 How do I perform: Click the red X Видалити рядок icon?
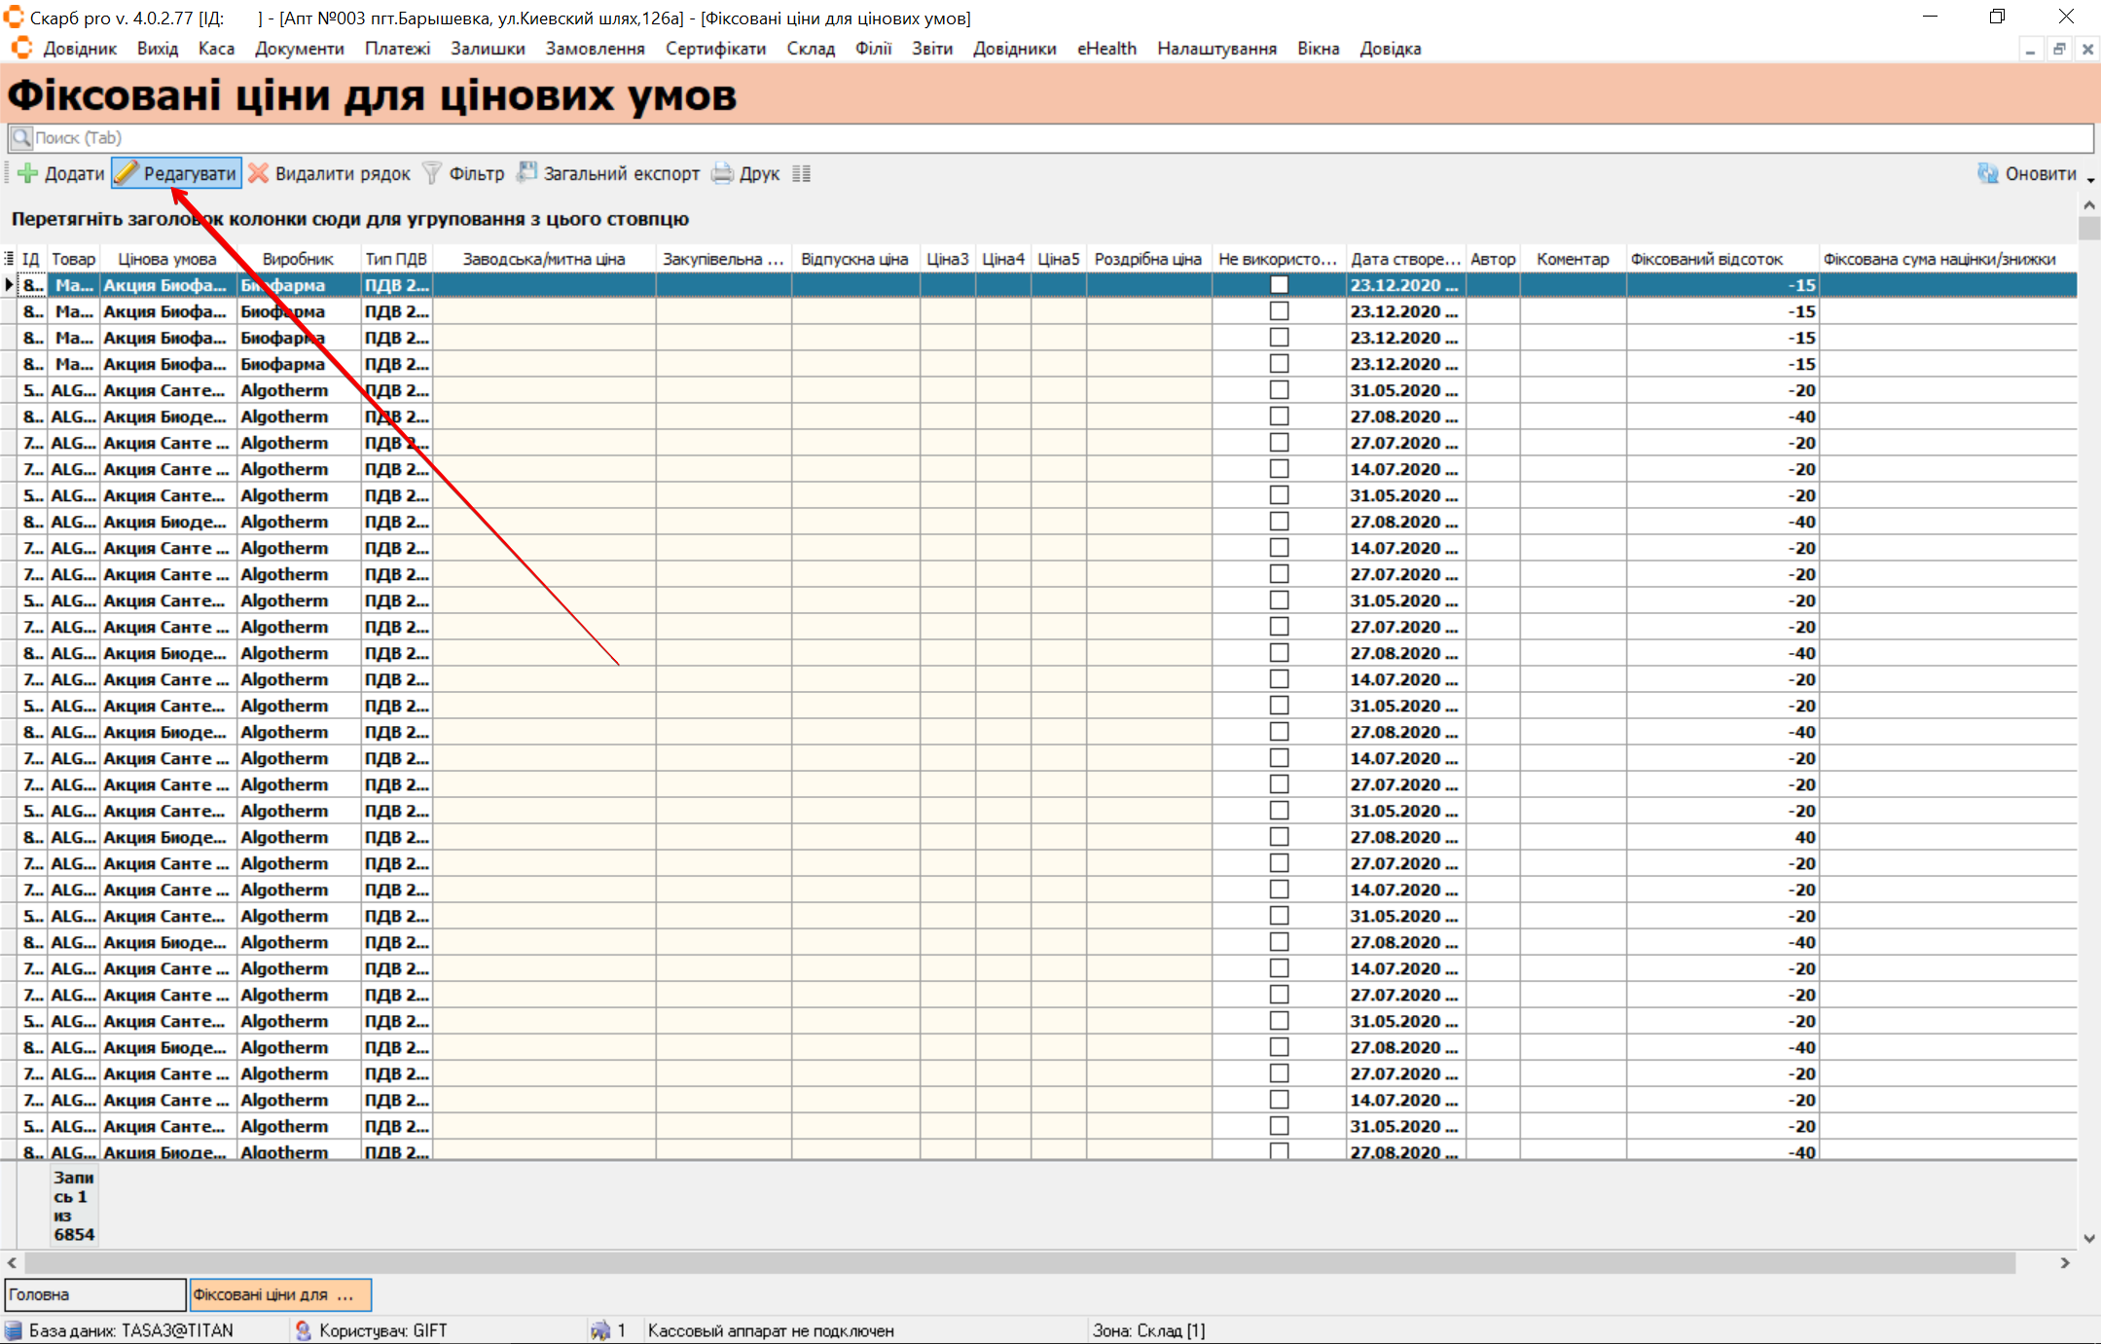click(x=258, y=173)
